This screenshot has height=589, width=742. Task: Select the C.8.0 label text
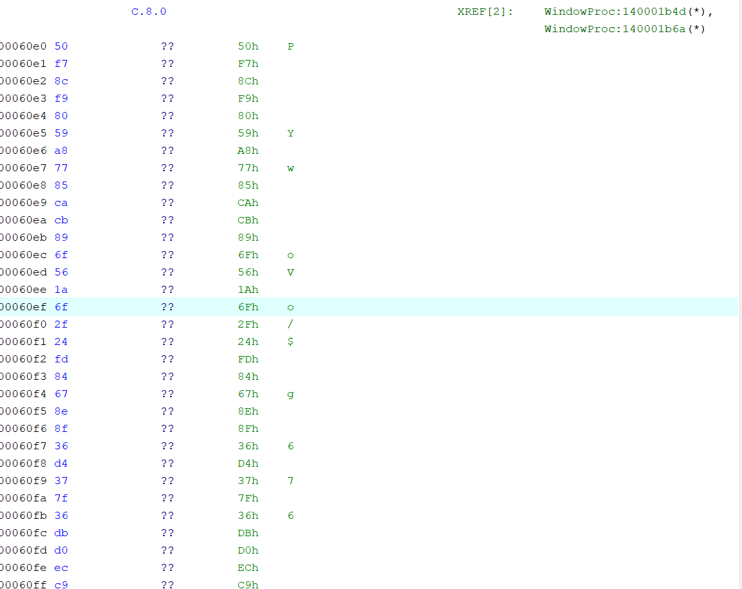[x=149, y=12]
